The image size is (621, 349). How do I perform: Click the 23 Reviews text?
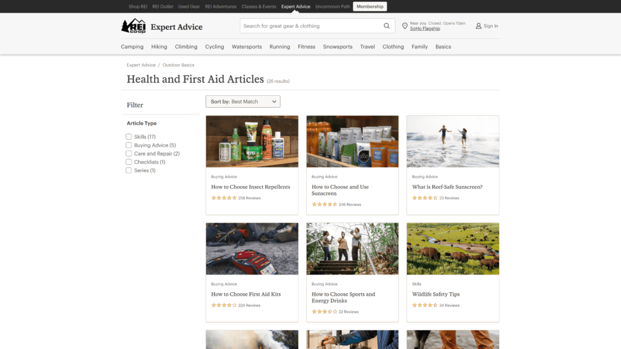(x=449, y=198)
